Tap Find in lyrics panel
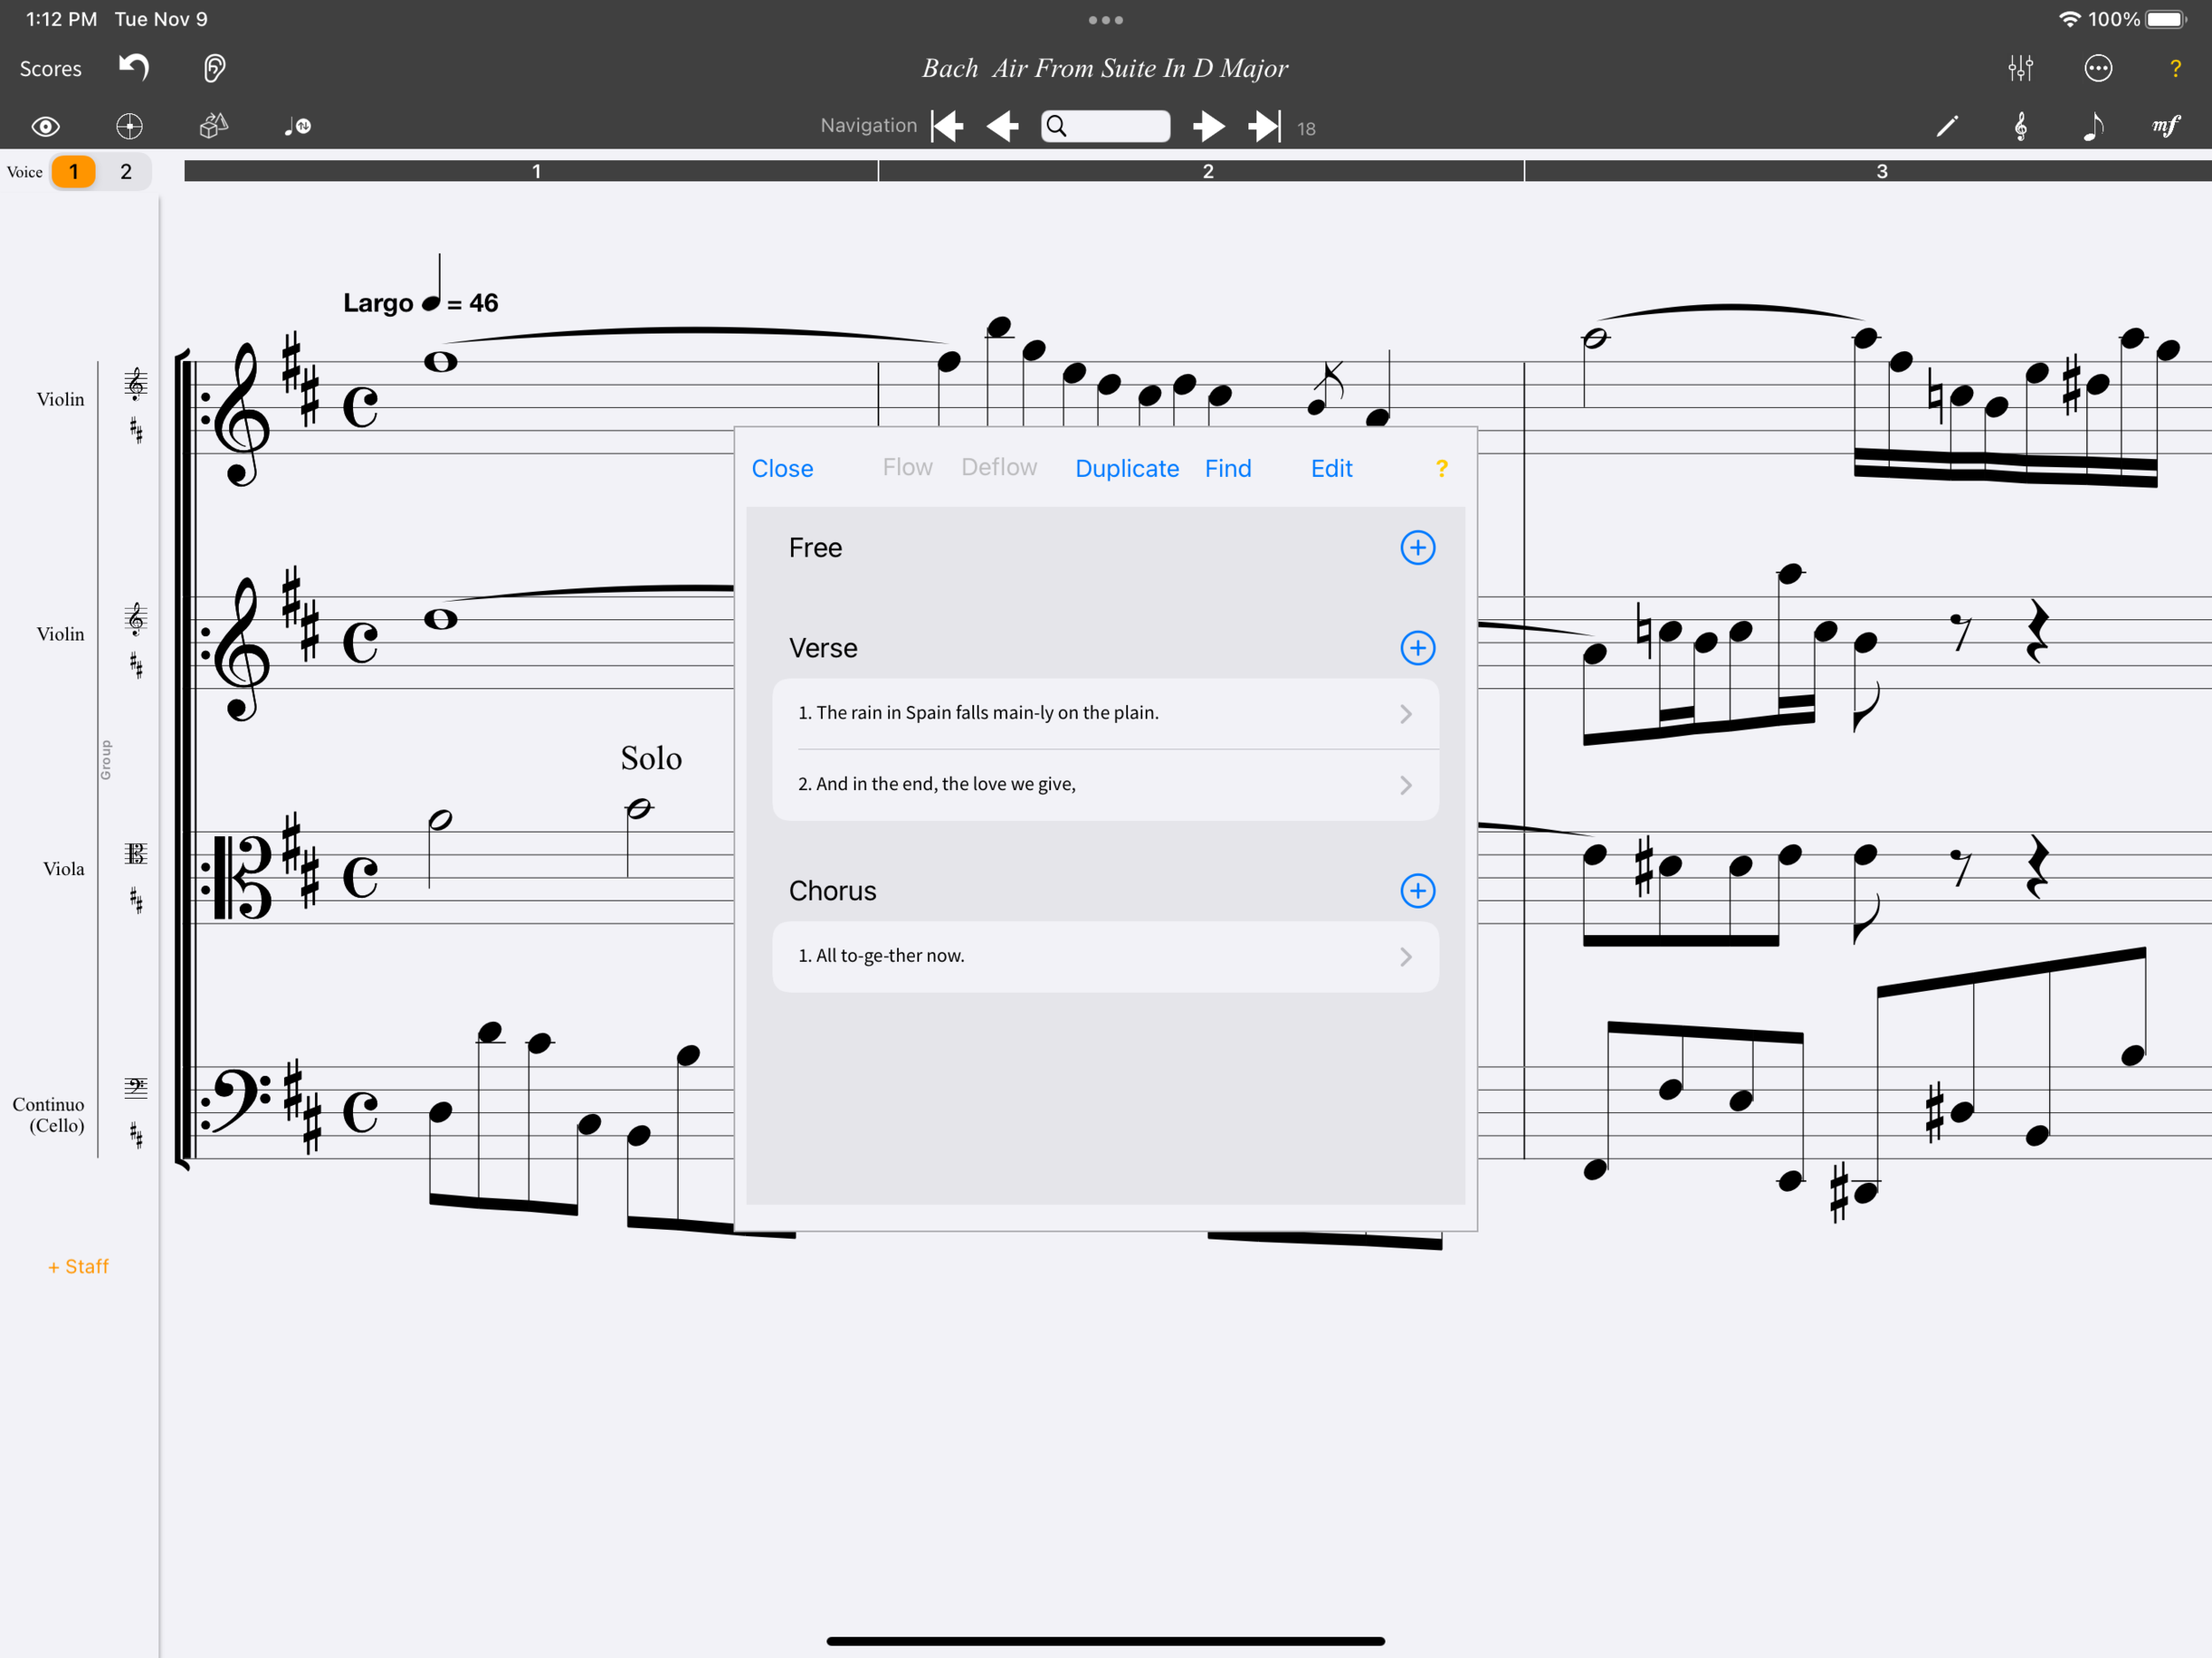Screen dimensions: 2212x1658 click(1227, 468)
